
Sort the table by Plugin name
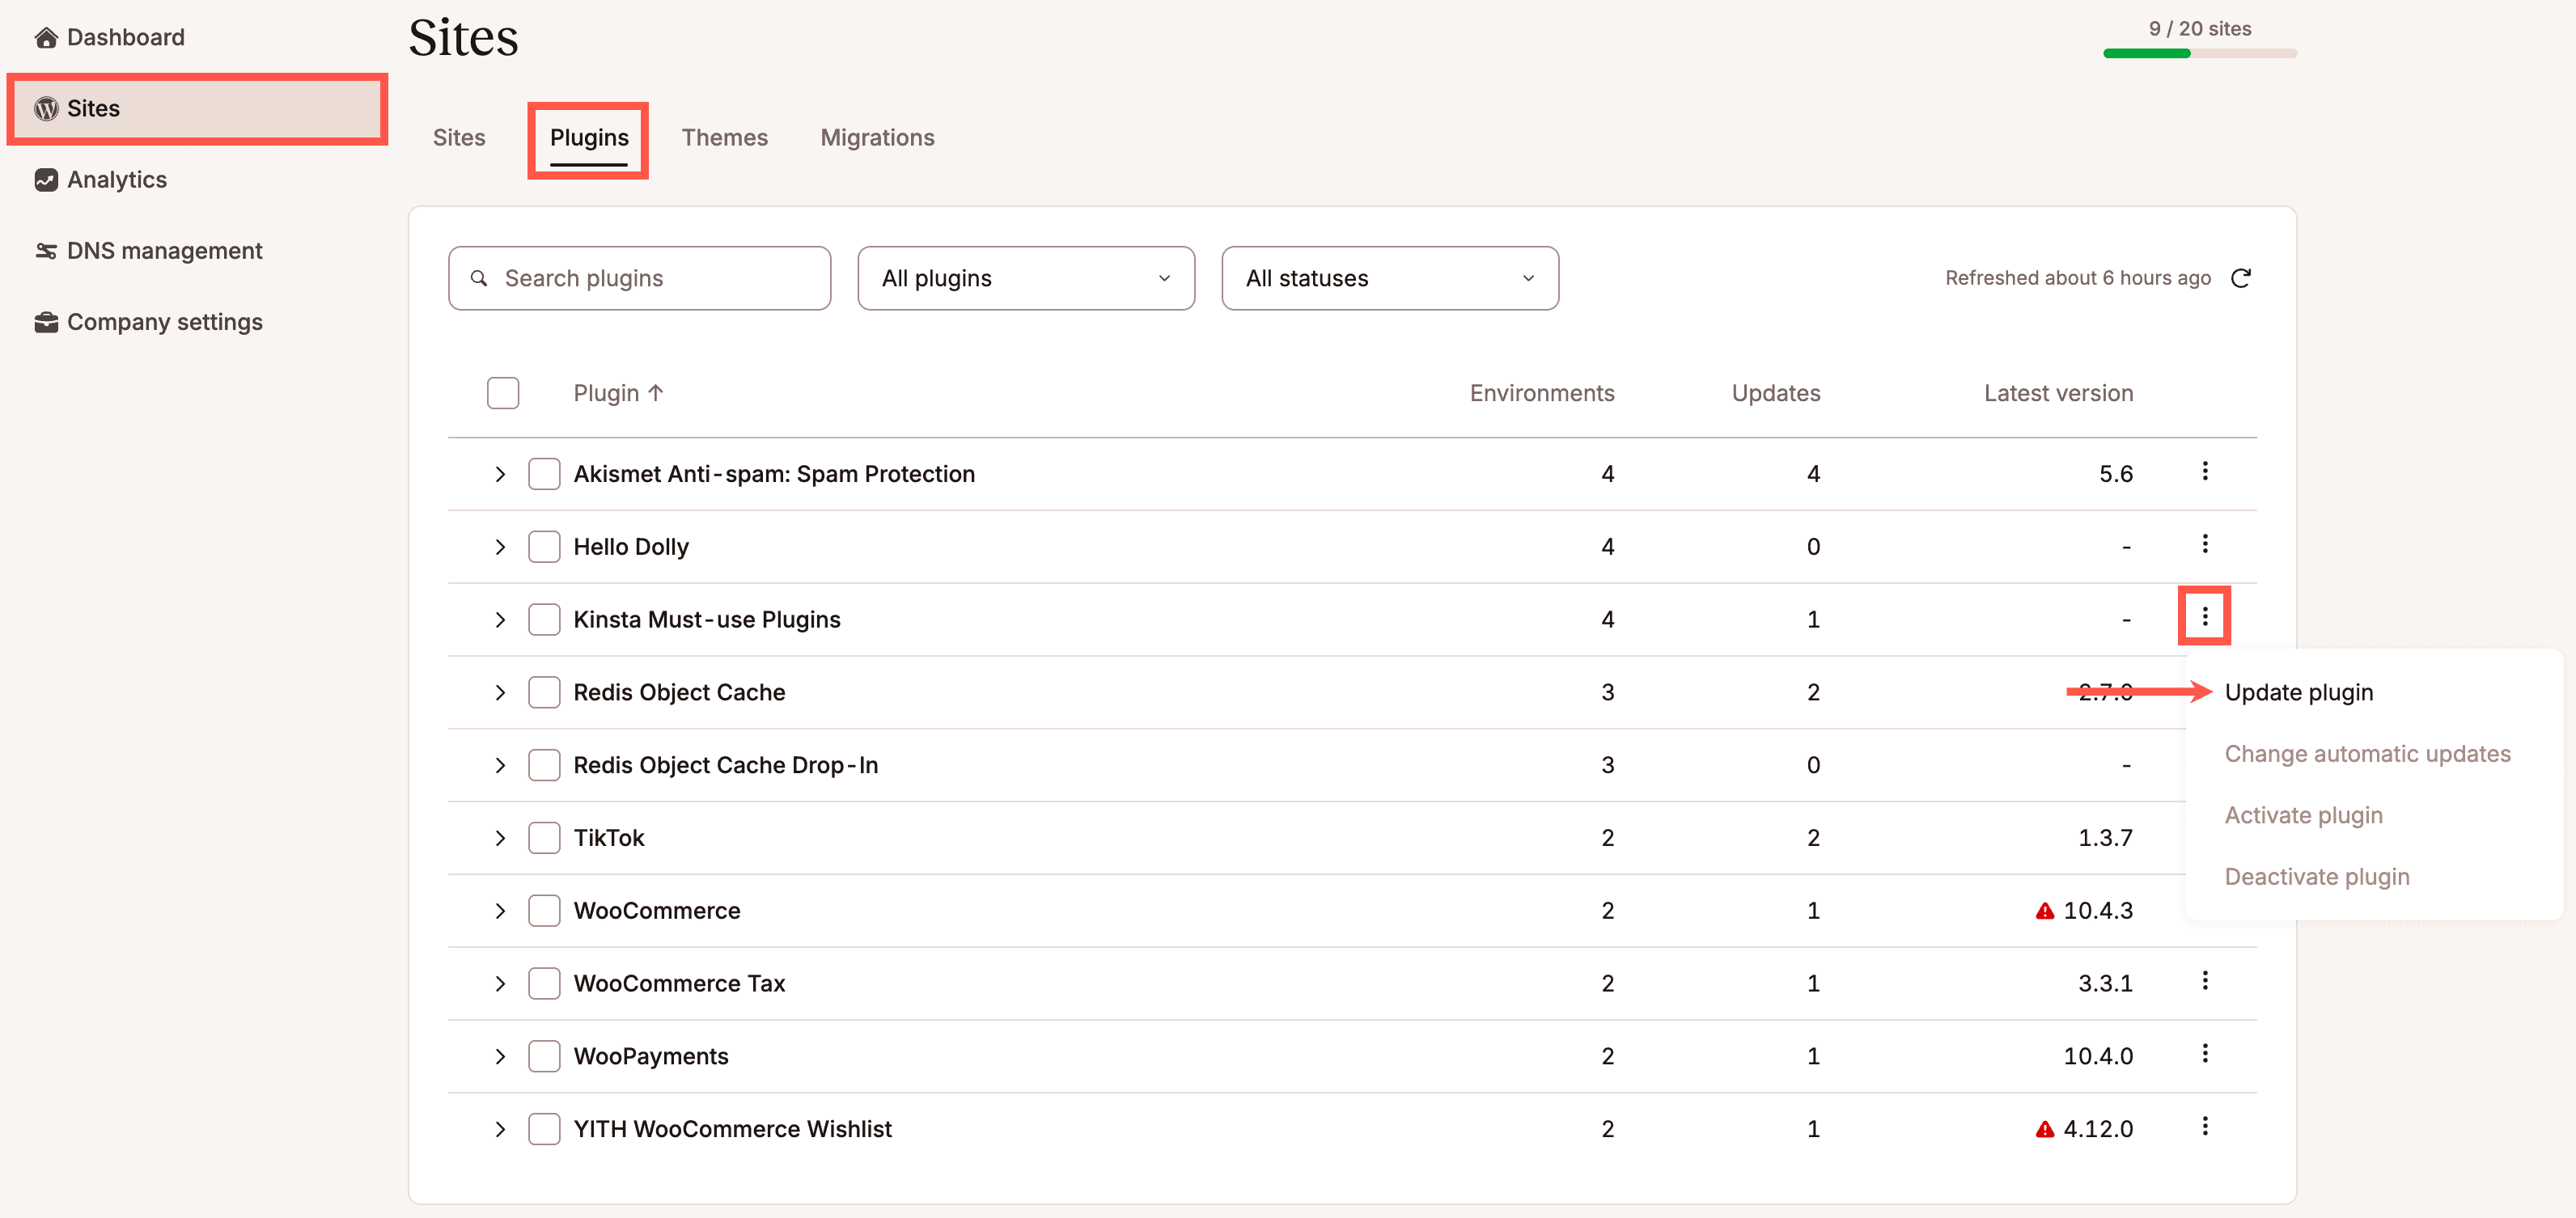(618, 392)
